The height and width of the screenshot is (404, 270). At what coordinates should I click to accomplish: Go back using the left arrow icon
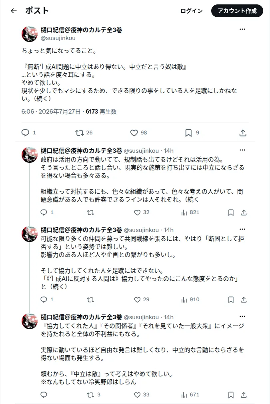(14, 11)
